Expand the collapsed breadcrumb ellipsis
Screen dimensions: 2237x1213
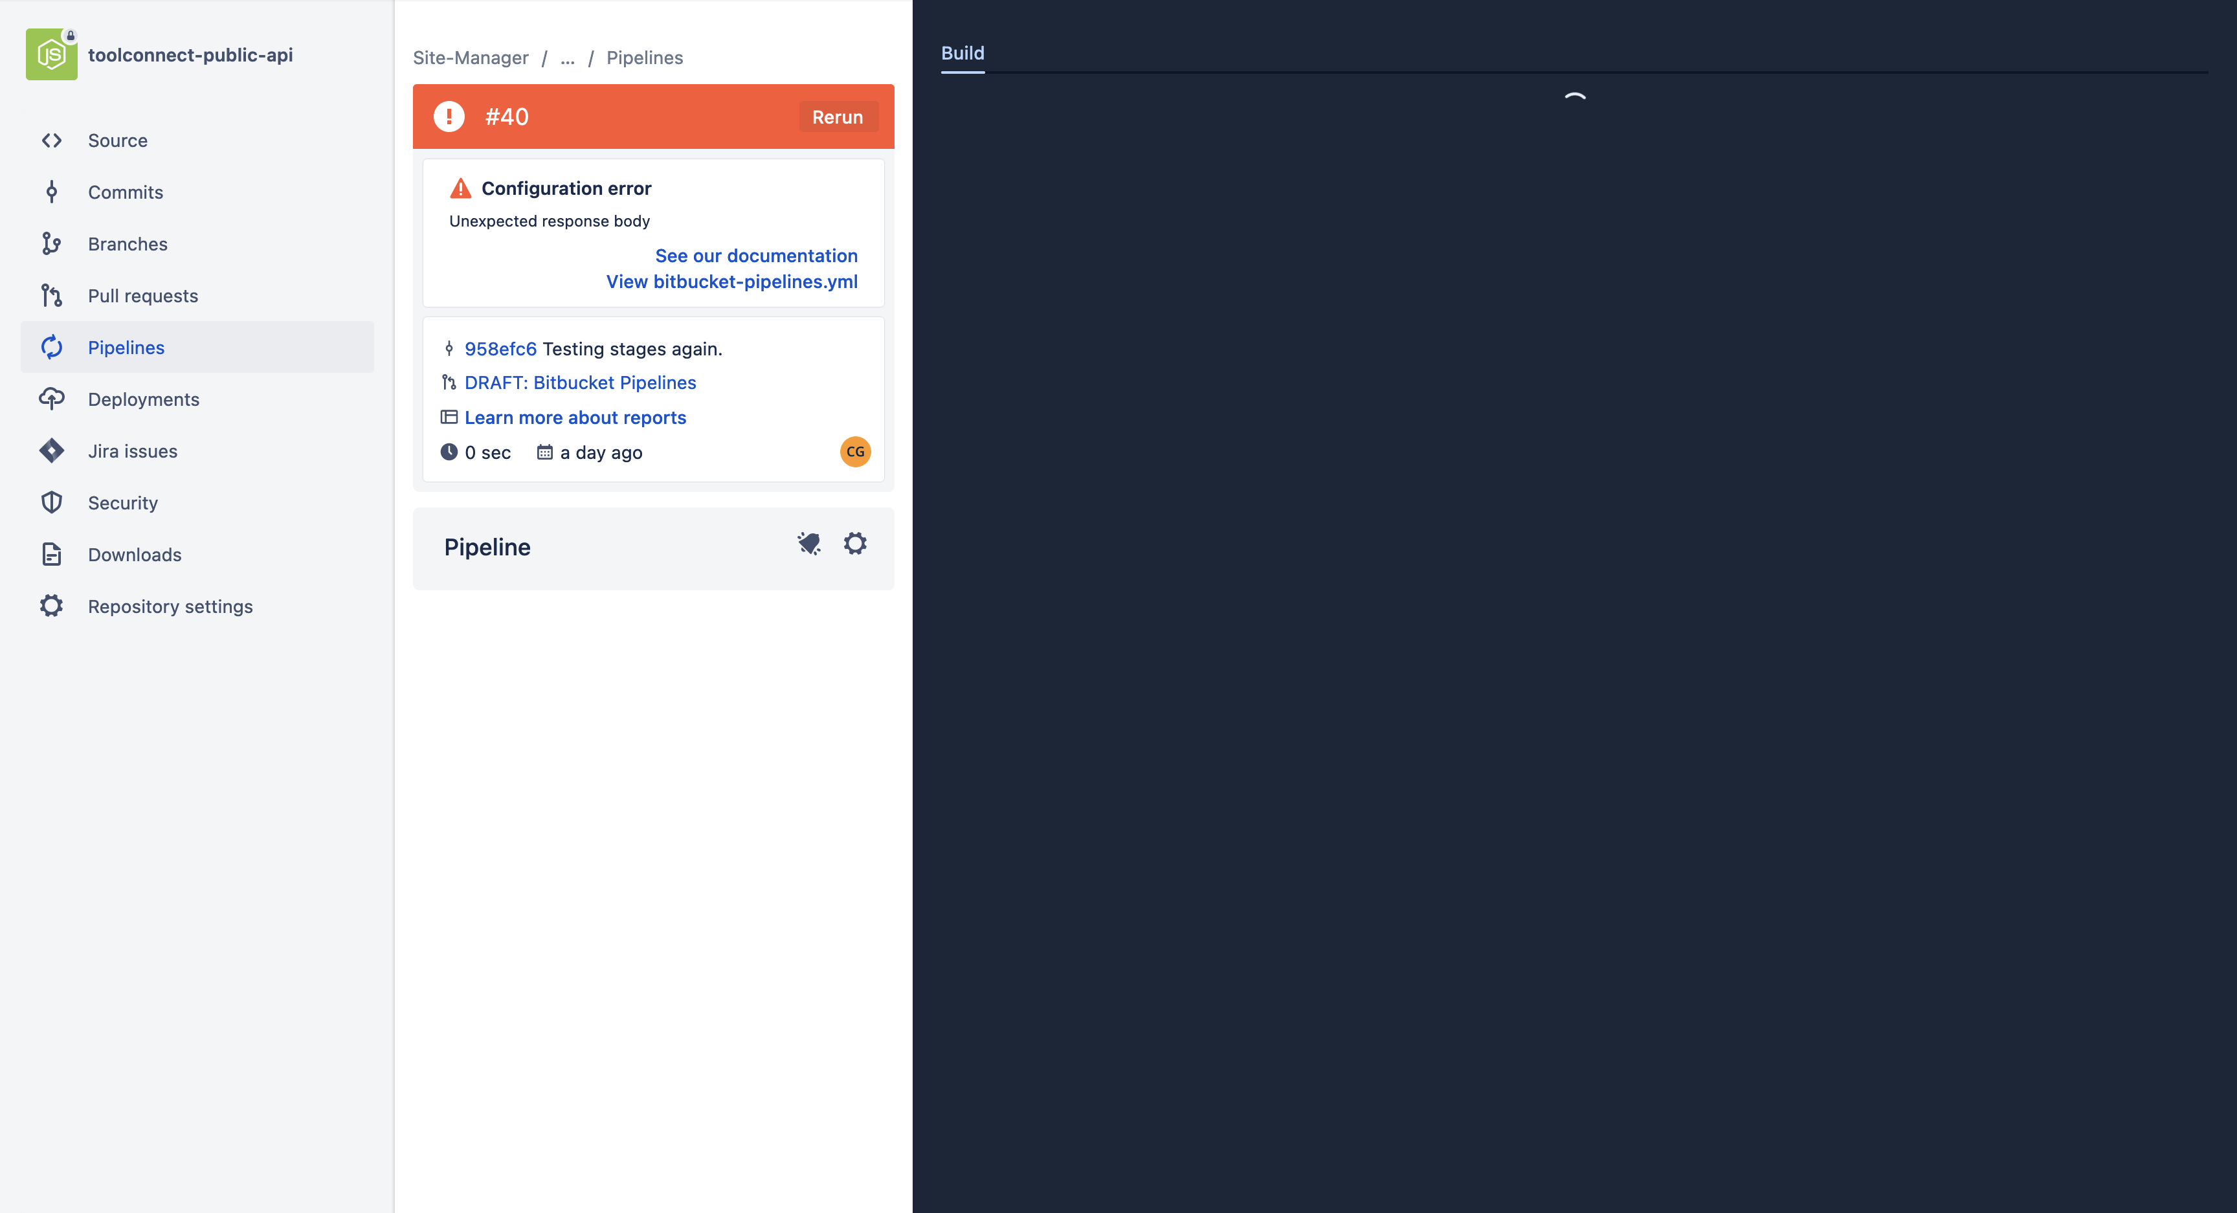(x=567, y=58)
